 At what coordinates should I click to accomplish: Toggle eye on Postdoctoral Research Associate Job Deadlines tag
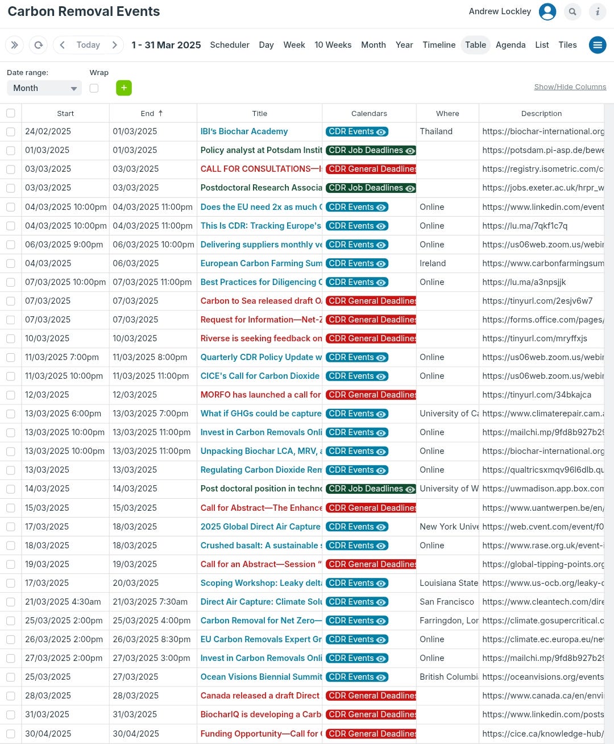(x=410, y=188)
